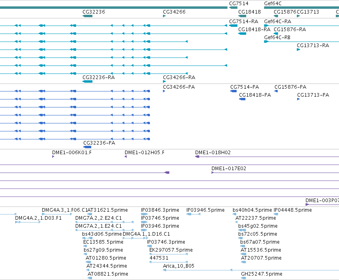Click the 447531 feature label
The height and width of the screenshot is (280, 339).
159,258
